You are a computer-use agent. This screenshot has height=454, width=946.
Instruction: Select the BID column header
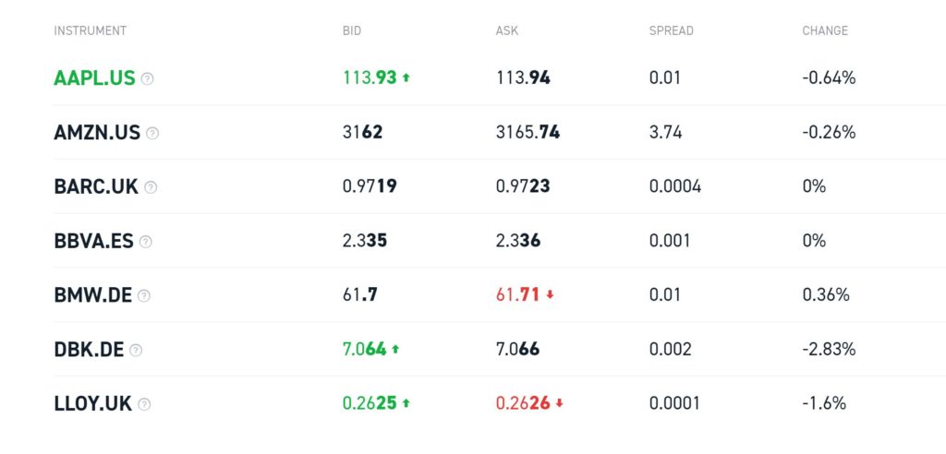coord(352,30)
